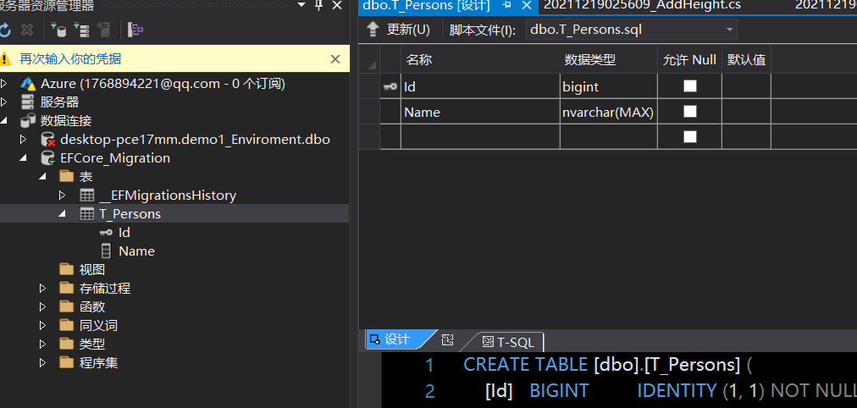Click the 更新(U) update button
The image size is (857, 408).
(x=408, y=30)
